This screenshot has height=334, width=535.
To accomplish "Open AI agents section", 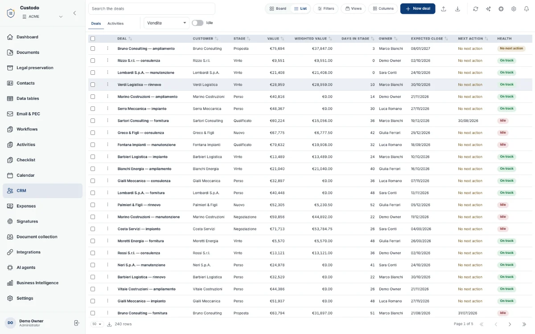I will tap(42, 267).
